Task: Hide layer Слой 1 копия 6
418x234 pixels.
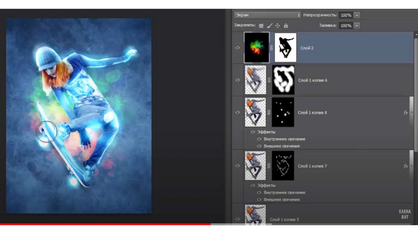Action: [237, 80]
